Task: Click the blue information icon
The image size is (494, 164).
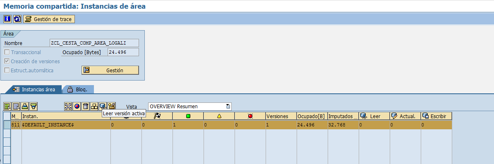Action: pyautogui.click(x=7, y=19)
